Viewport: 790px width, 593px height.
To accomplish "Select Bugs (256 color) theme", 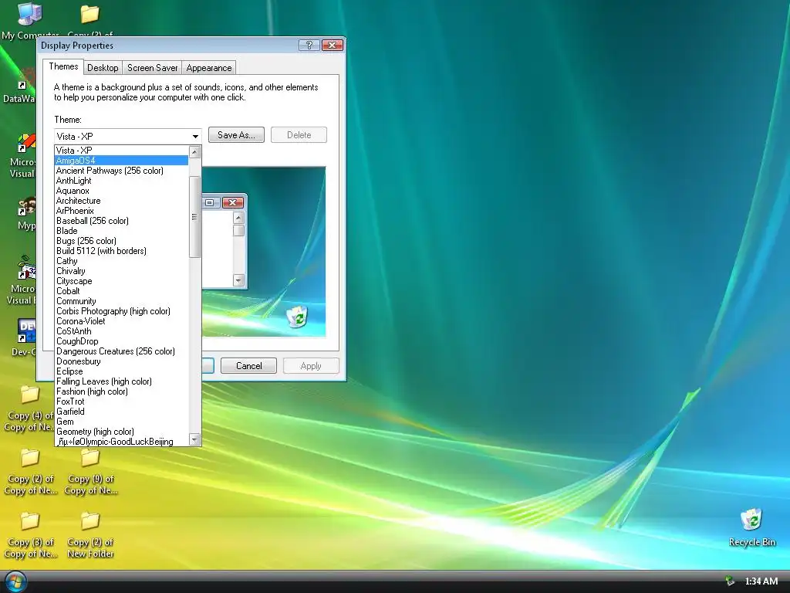I will 121,241.
